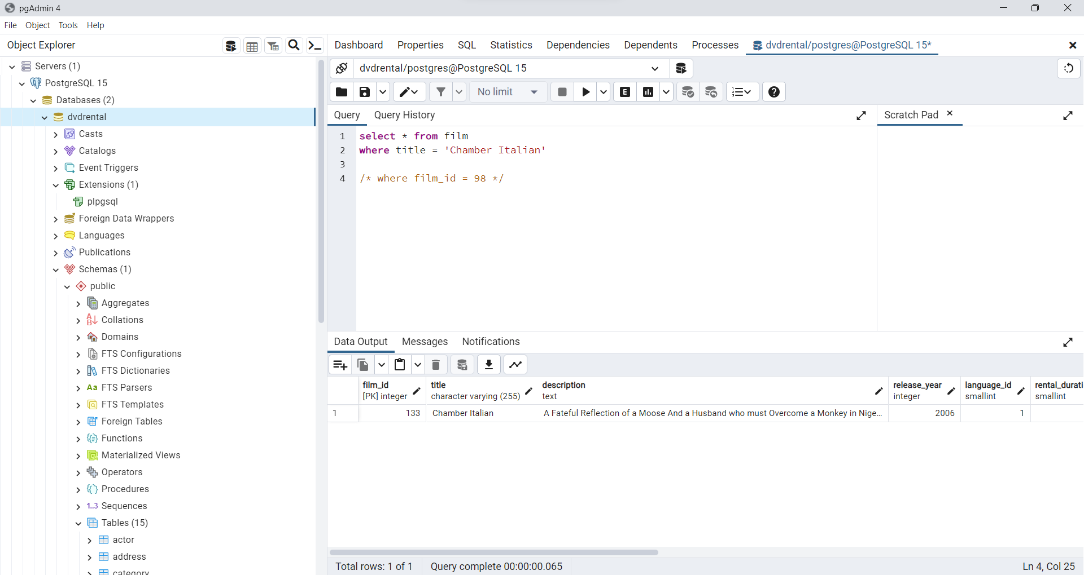Open the No limit rows dropdown
1084x575 pixels.
(x=508, y=92)
